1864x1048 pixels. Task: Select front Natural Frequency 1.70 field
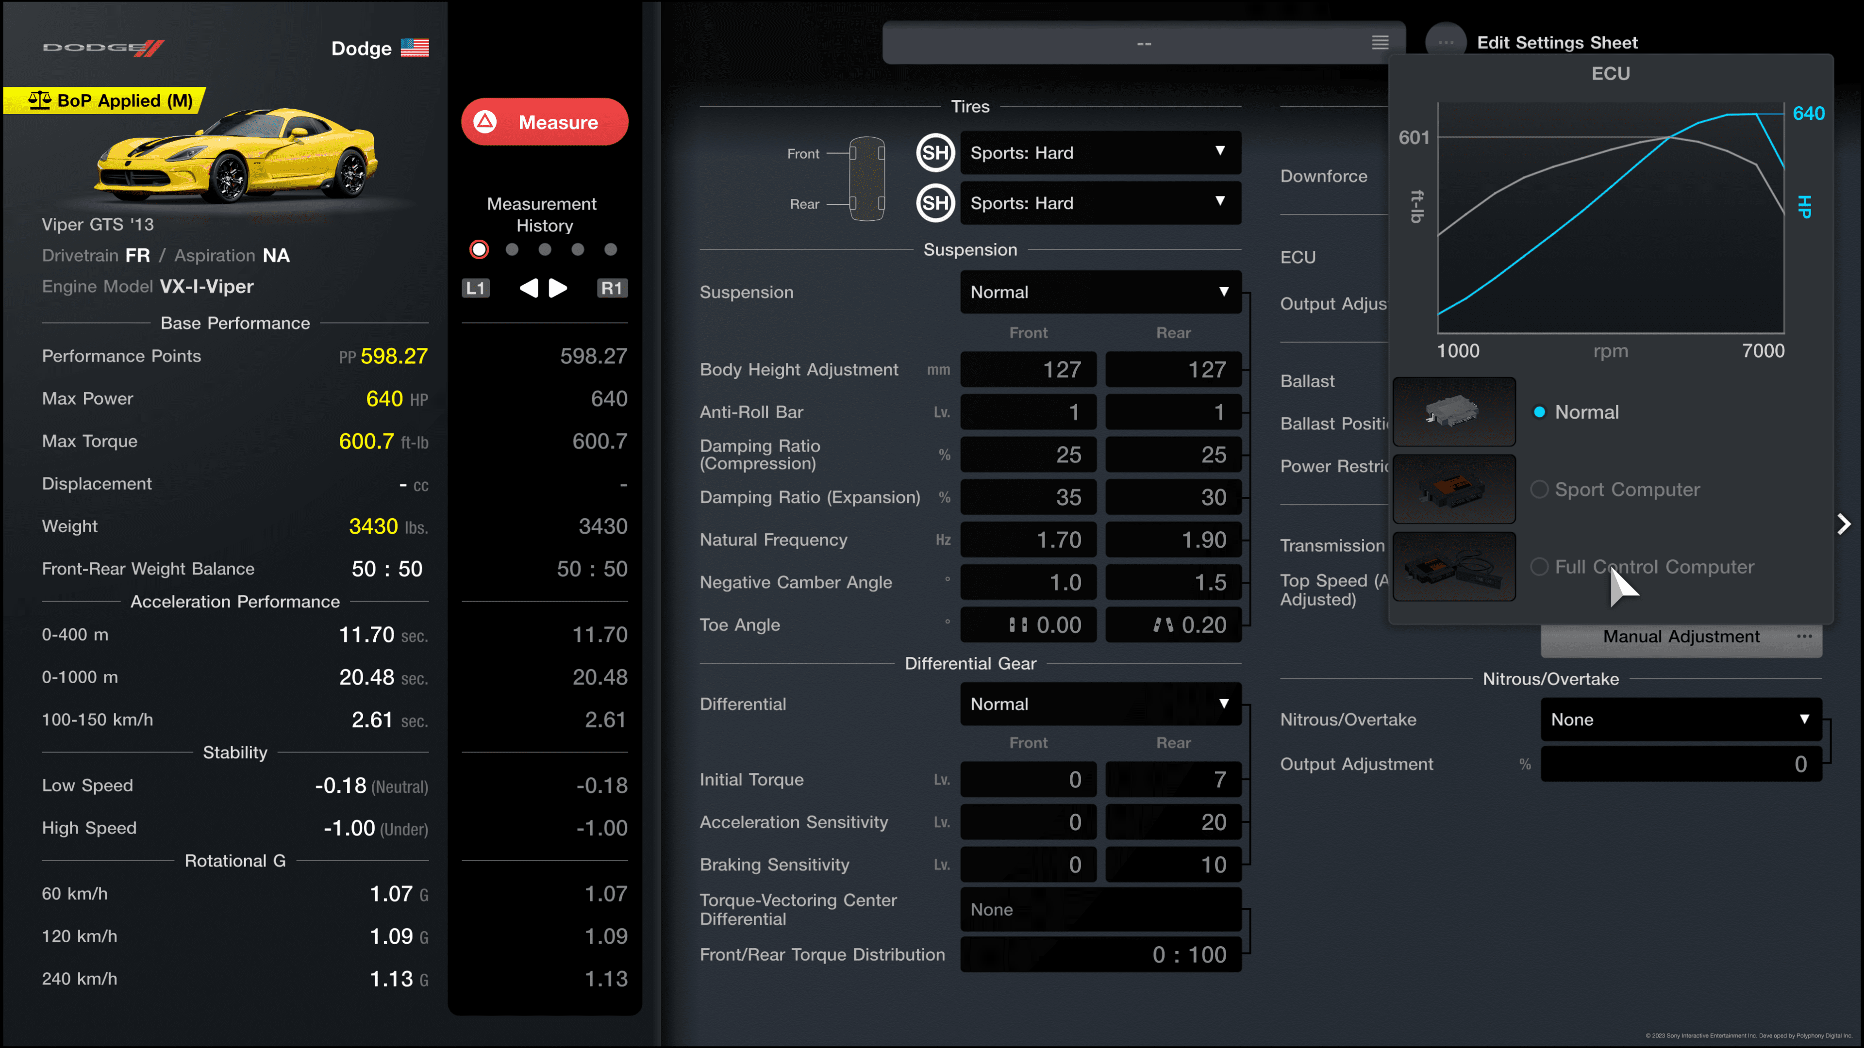point(1028,540)
